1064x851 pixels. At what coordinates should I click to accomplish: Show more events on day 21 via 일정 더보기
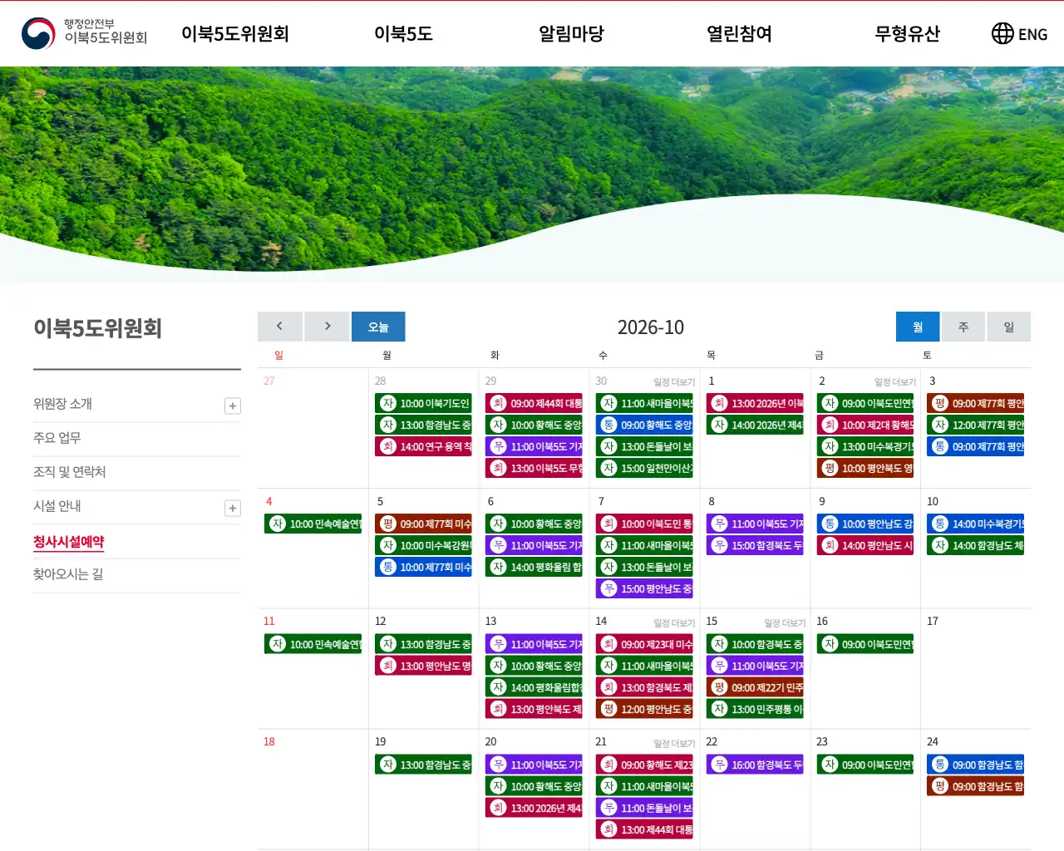pyautogui.click(x=674, y=743)
